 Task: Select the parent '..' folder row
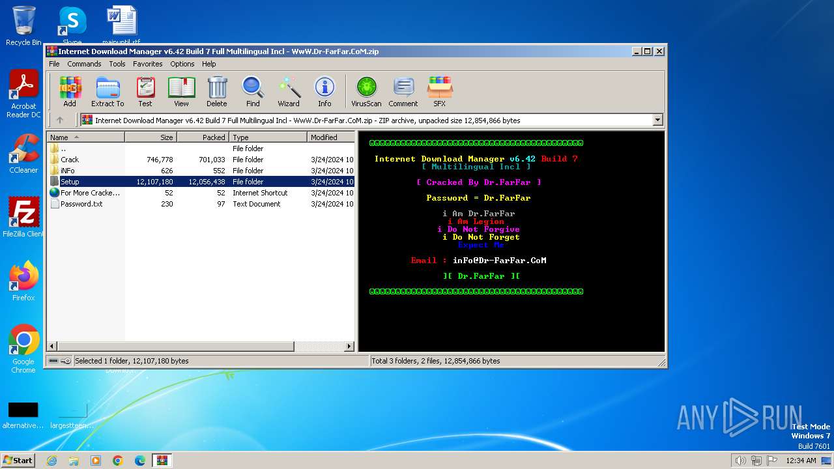click(201, 149)
